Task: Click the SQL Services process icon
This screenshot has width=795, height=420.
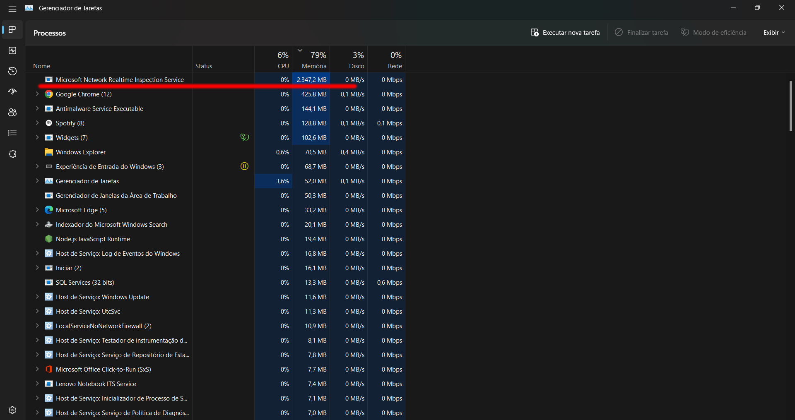Action: 49,283
